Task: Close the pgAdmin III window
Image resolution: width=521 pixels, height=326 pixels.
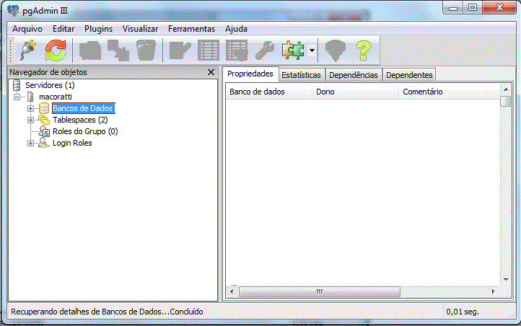Action: [499, 8]
